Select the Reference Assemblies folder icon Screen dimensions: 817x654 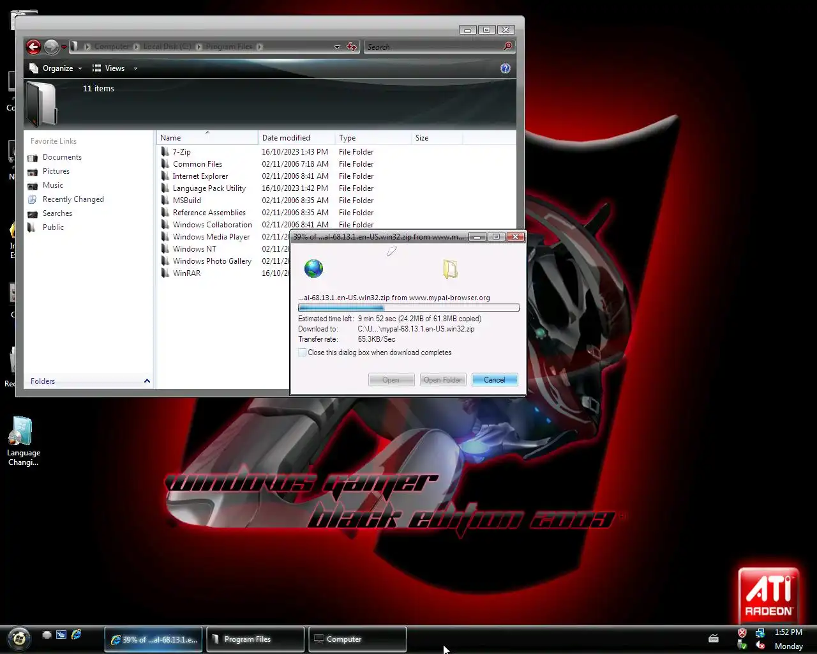[165, 213]
